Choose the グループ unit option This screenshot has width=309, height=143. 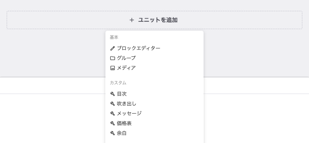click(x=154, y=58)
